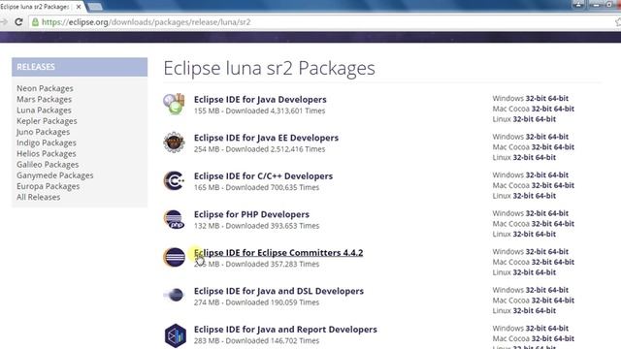Open Eclipse IDE for C/C++ Developers link
Image resolution: width=621 pixels, height=349 pixels.
[263, 176]
